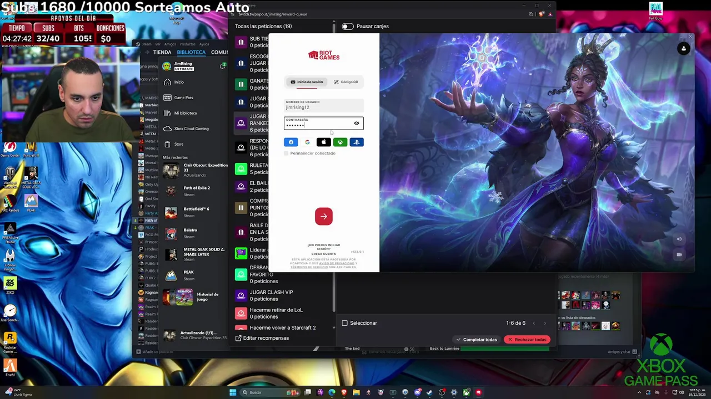The width and height of the screenshot is (711, 399).
Task: Click the video camera icon on Riot splash
Action: pos(679,255)
